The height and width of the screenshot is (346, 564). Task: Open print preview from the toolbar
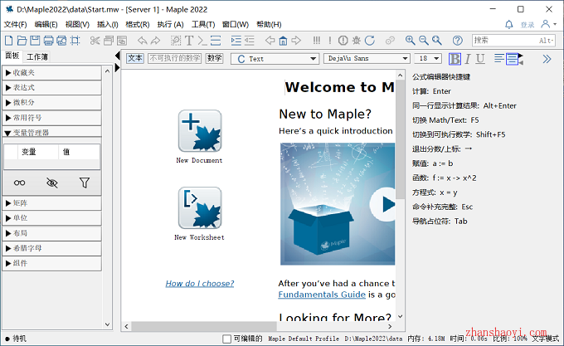tap(61, 41)
